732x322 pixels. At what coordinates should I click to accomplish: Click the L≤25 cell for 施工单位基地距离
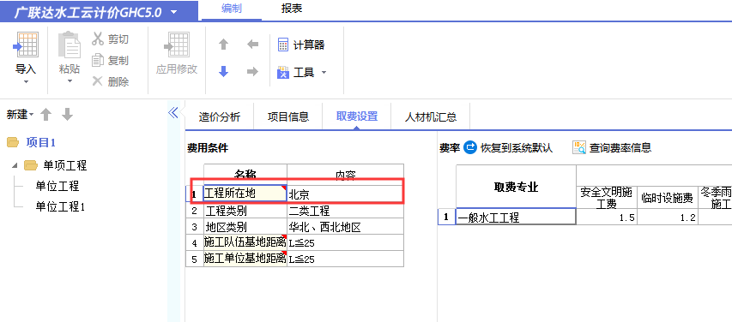pyautogui.click(x=345, y=259)
